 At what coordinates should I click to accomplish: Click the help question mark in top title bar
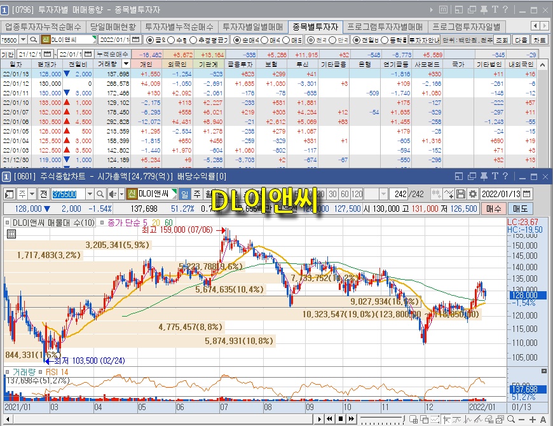(x=505, y=10)
